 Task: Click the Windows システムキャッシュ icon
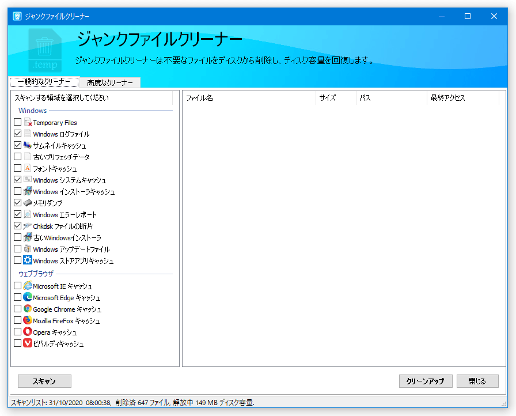click(28, 180)
